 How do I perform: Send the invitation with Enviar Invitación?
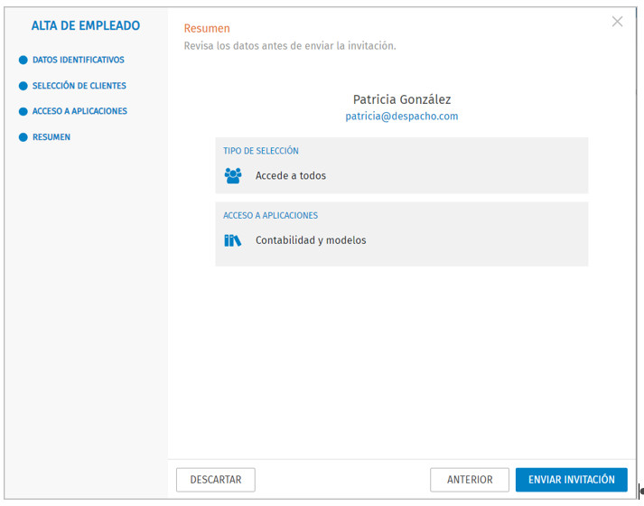tap(572, 480)
